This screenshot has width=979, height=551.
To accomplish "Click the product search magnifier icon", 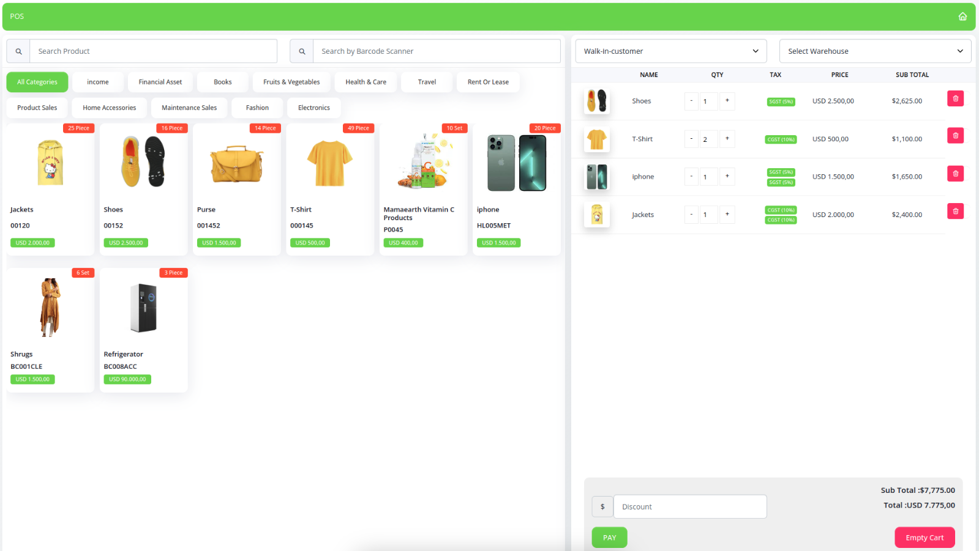I will pos(18,51).
